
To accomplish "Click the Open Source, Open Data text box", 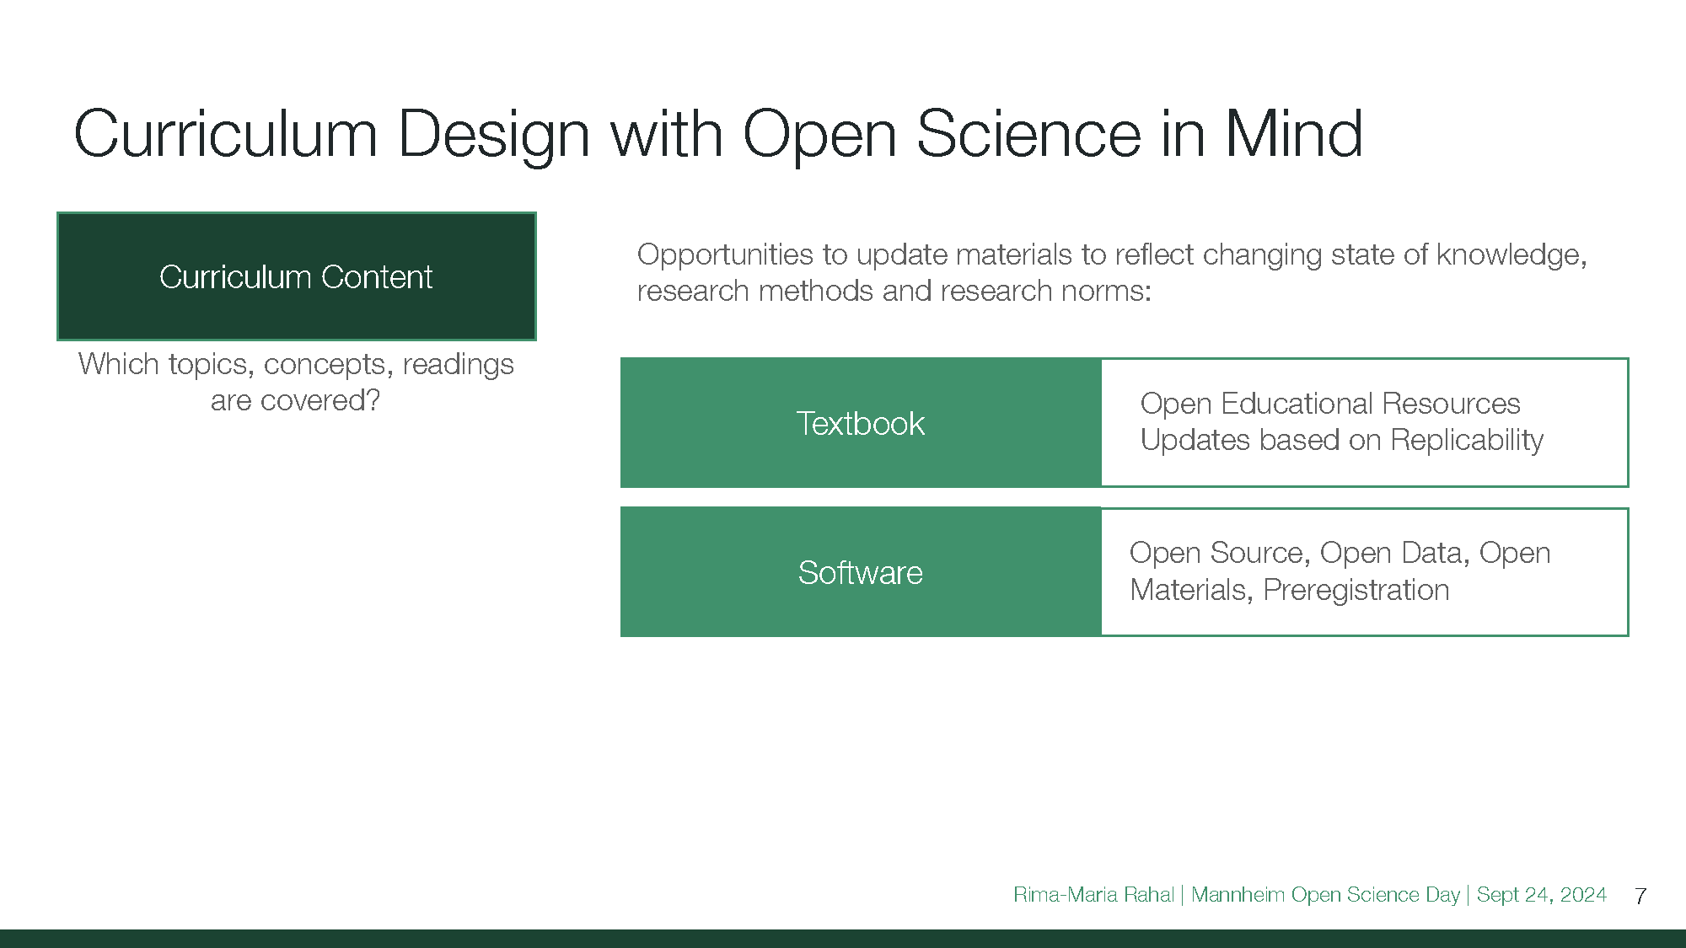I will [1365, 572].
